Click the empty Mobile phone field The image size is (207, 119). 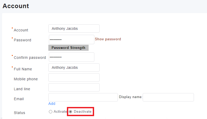tap(74, 77)
